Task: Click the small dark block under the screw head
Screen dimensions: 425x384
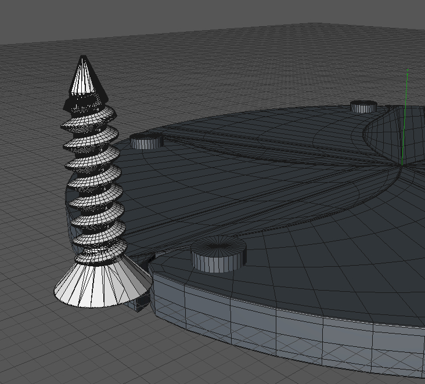Action: (x=140, y=303)
